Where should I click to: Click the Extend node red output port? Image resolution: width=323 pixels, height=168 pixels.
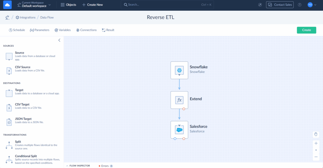pyautogui.click(x=184, y=109)
